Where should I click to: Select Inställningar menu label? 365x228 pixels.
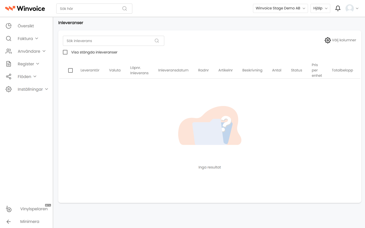(30, 89)
